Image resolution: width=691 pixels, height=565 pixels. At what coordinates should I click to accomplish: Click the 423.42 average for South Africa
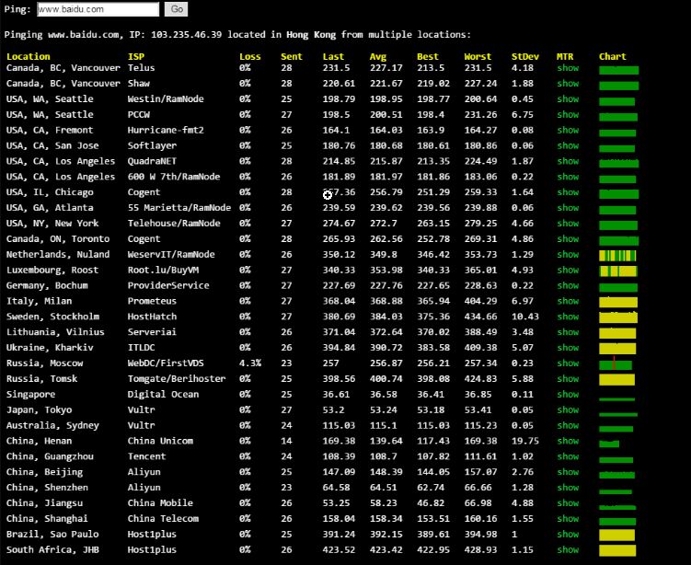tap(386, 549)
